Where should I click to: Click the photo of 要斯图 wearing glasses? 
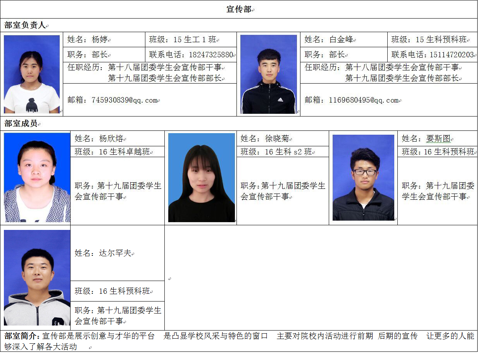click(x=363, y=178)
